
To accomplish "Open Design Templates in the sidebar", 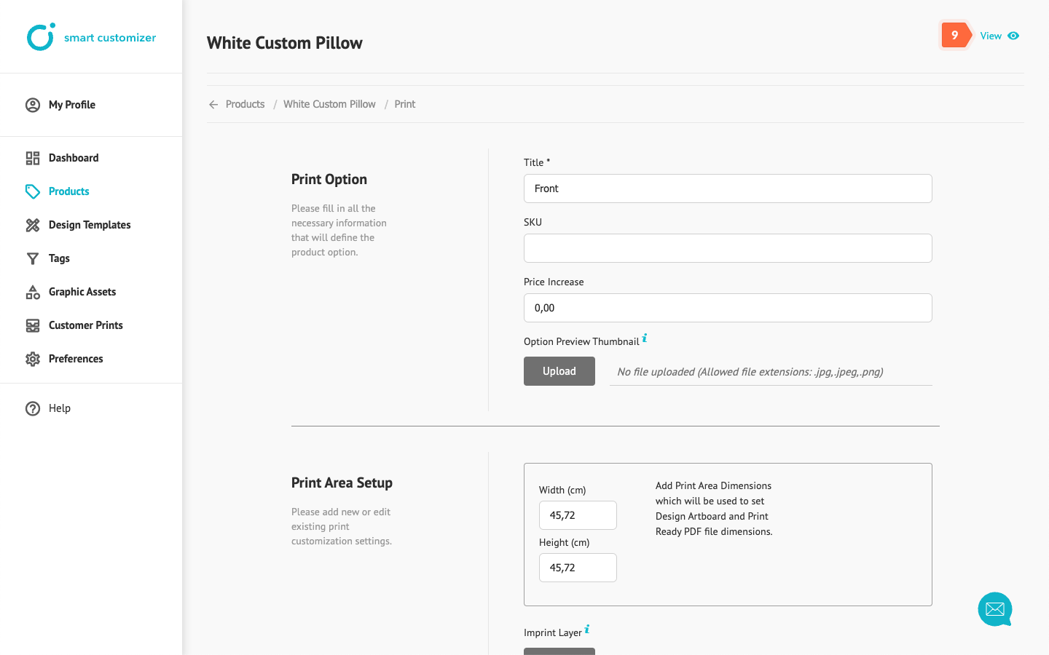I will 91,225.
